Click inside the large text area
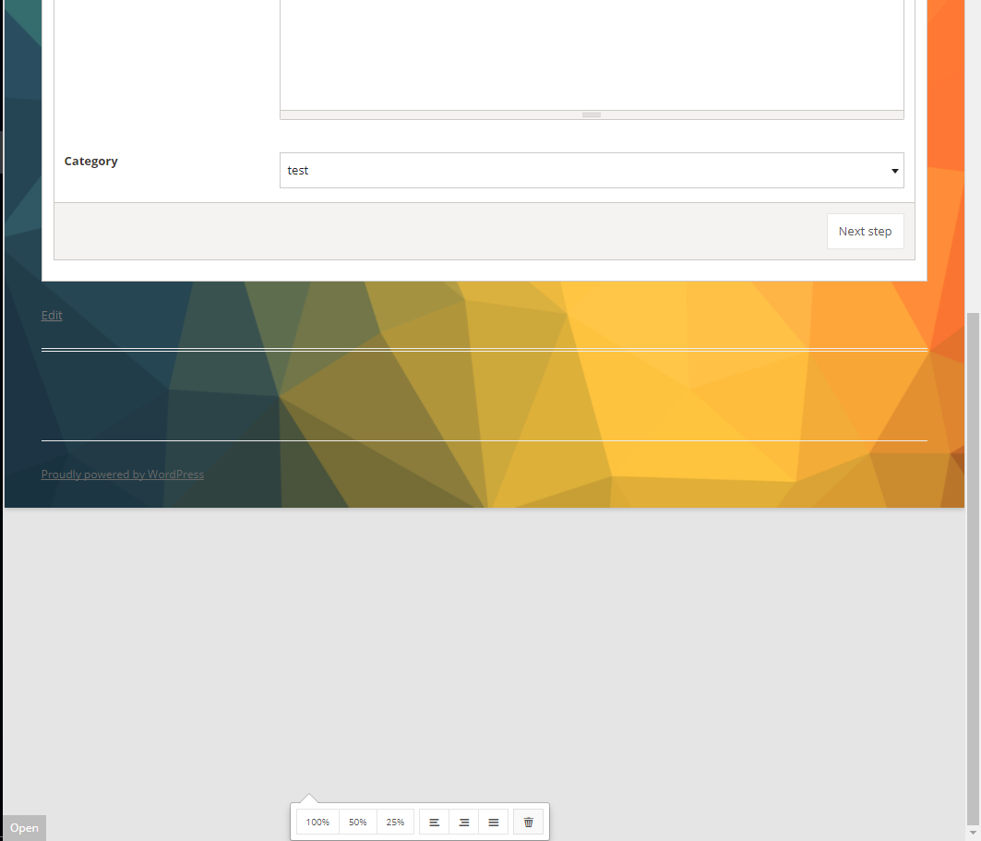The image size is (981, 841). (x=592, y=54)
